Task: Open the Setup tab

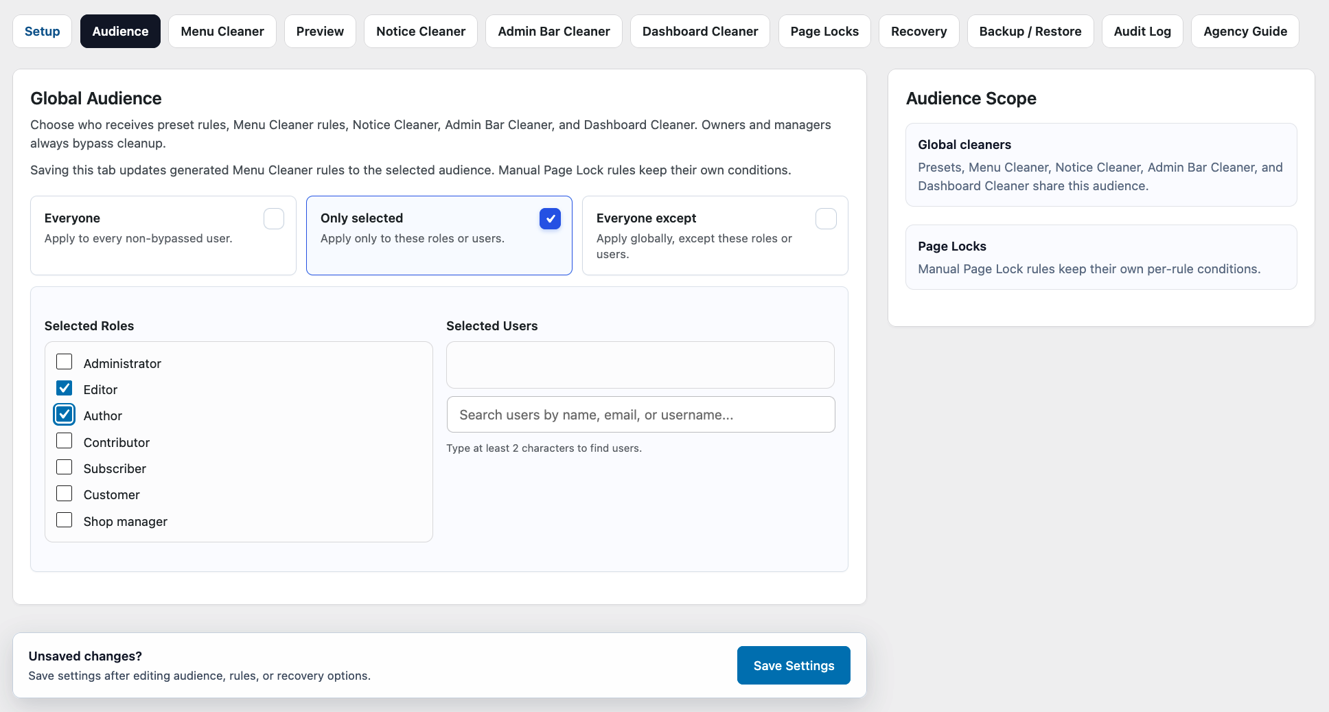Action: point(42,32)
